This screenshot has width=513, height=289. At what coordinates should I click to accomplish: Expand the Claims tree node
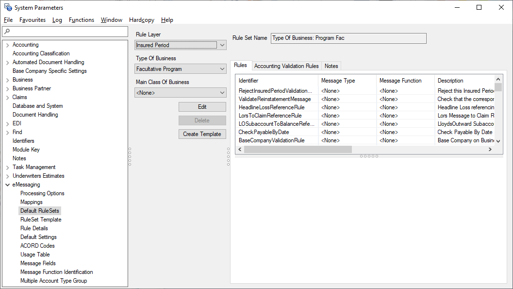click(7, 98)
